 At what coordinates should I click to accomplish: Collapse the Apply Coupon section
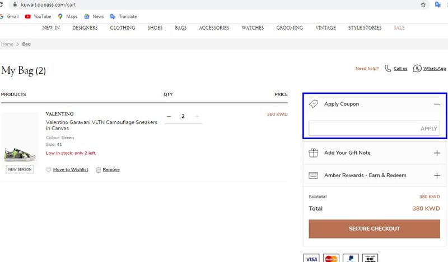(437, 104)
